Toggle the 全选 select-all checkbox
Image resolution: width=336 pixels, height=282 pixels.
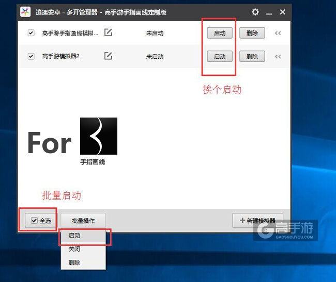pos(34,220)
